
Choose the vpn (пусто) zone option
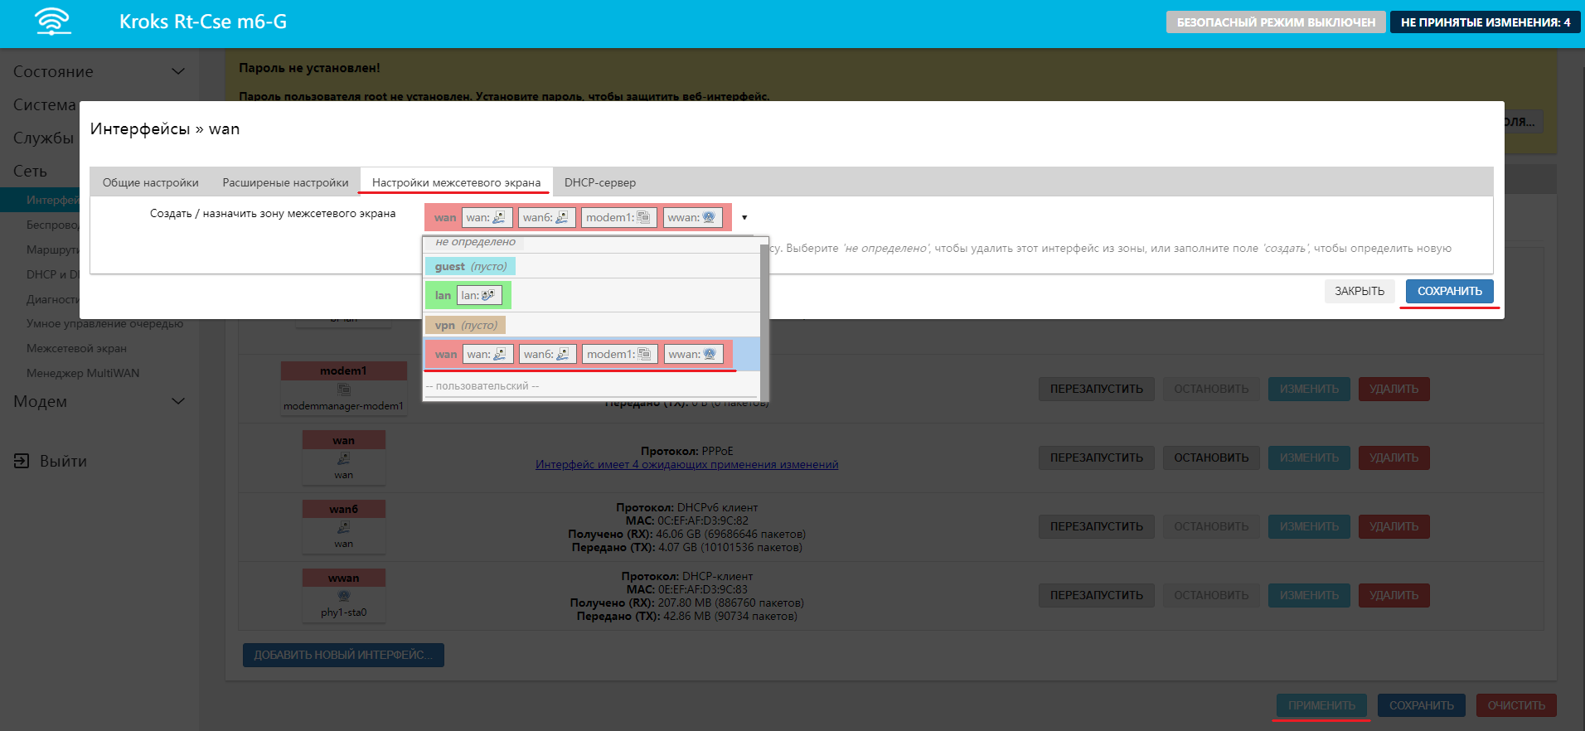tap(465, 325)
